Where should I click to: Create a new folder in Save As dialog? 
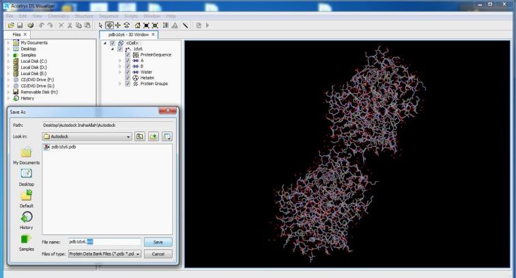(153, 136)
